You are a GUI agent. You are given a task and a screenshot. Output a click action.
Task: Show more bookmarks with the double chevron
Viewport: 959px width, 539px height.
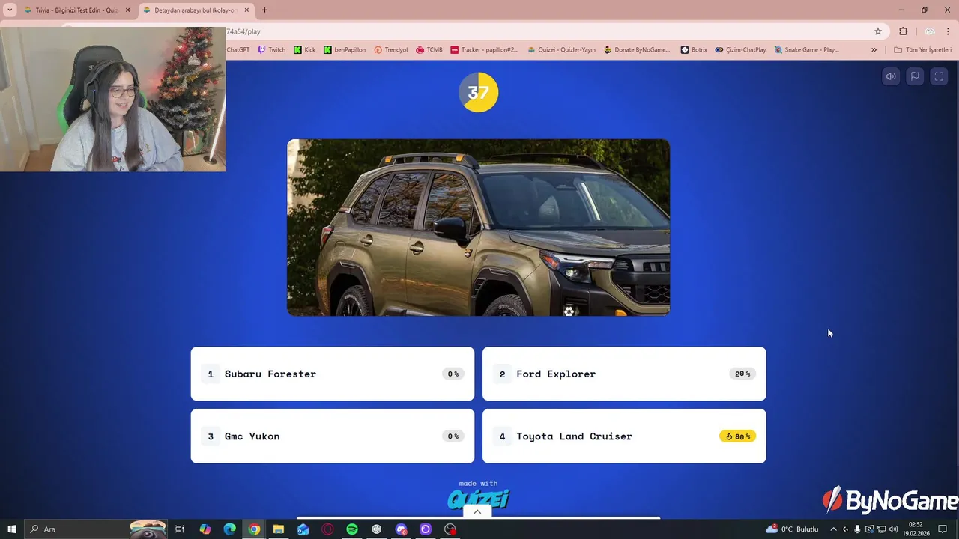tap(874, 50)
